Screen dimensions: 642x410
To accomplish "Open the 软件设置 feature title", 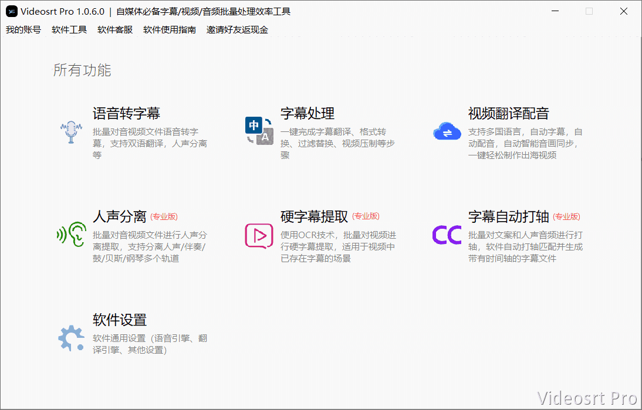I will point(120,320).
